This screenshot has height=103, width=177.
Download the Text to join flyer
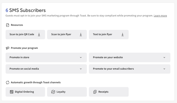point(103,34)
